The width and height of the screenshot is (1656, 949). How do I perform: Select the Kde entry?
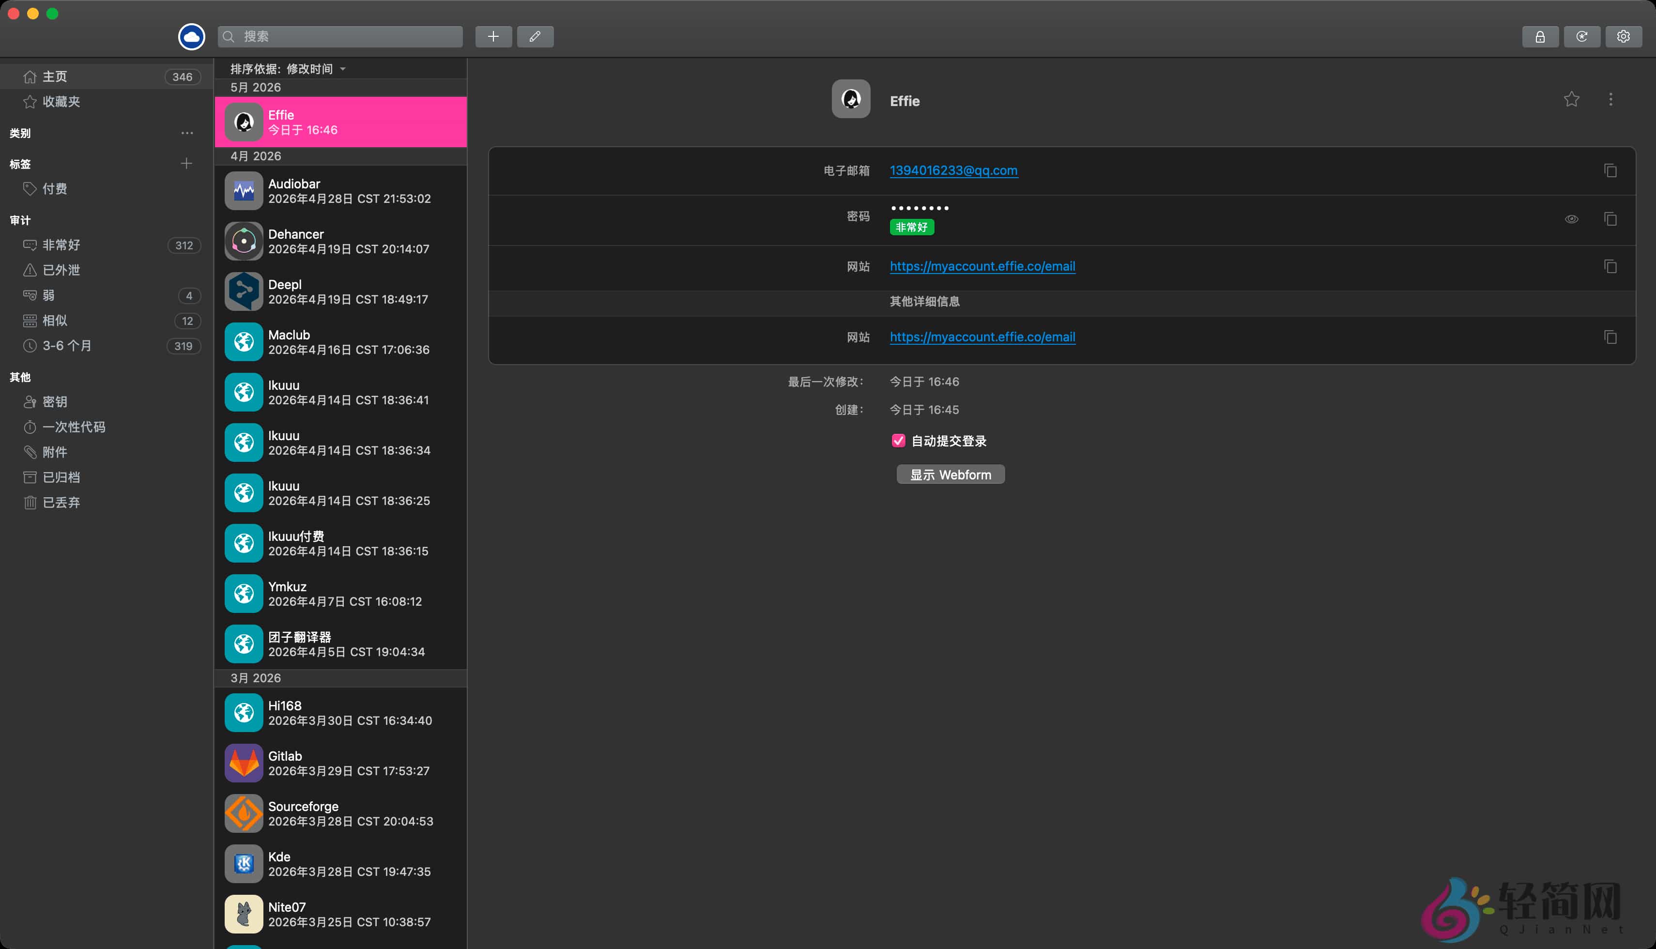(x=340, y=864)
